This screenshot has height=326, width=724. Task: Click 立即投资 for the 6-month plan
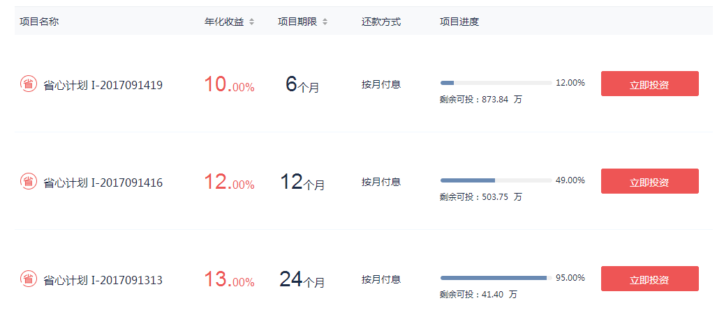click(649, 84)
